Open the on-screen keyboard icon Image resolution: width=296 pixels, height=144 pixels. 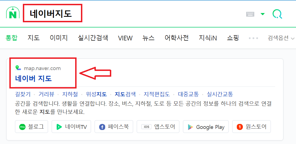(250, 14)
